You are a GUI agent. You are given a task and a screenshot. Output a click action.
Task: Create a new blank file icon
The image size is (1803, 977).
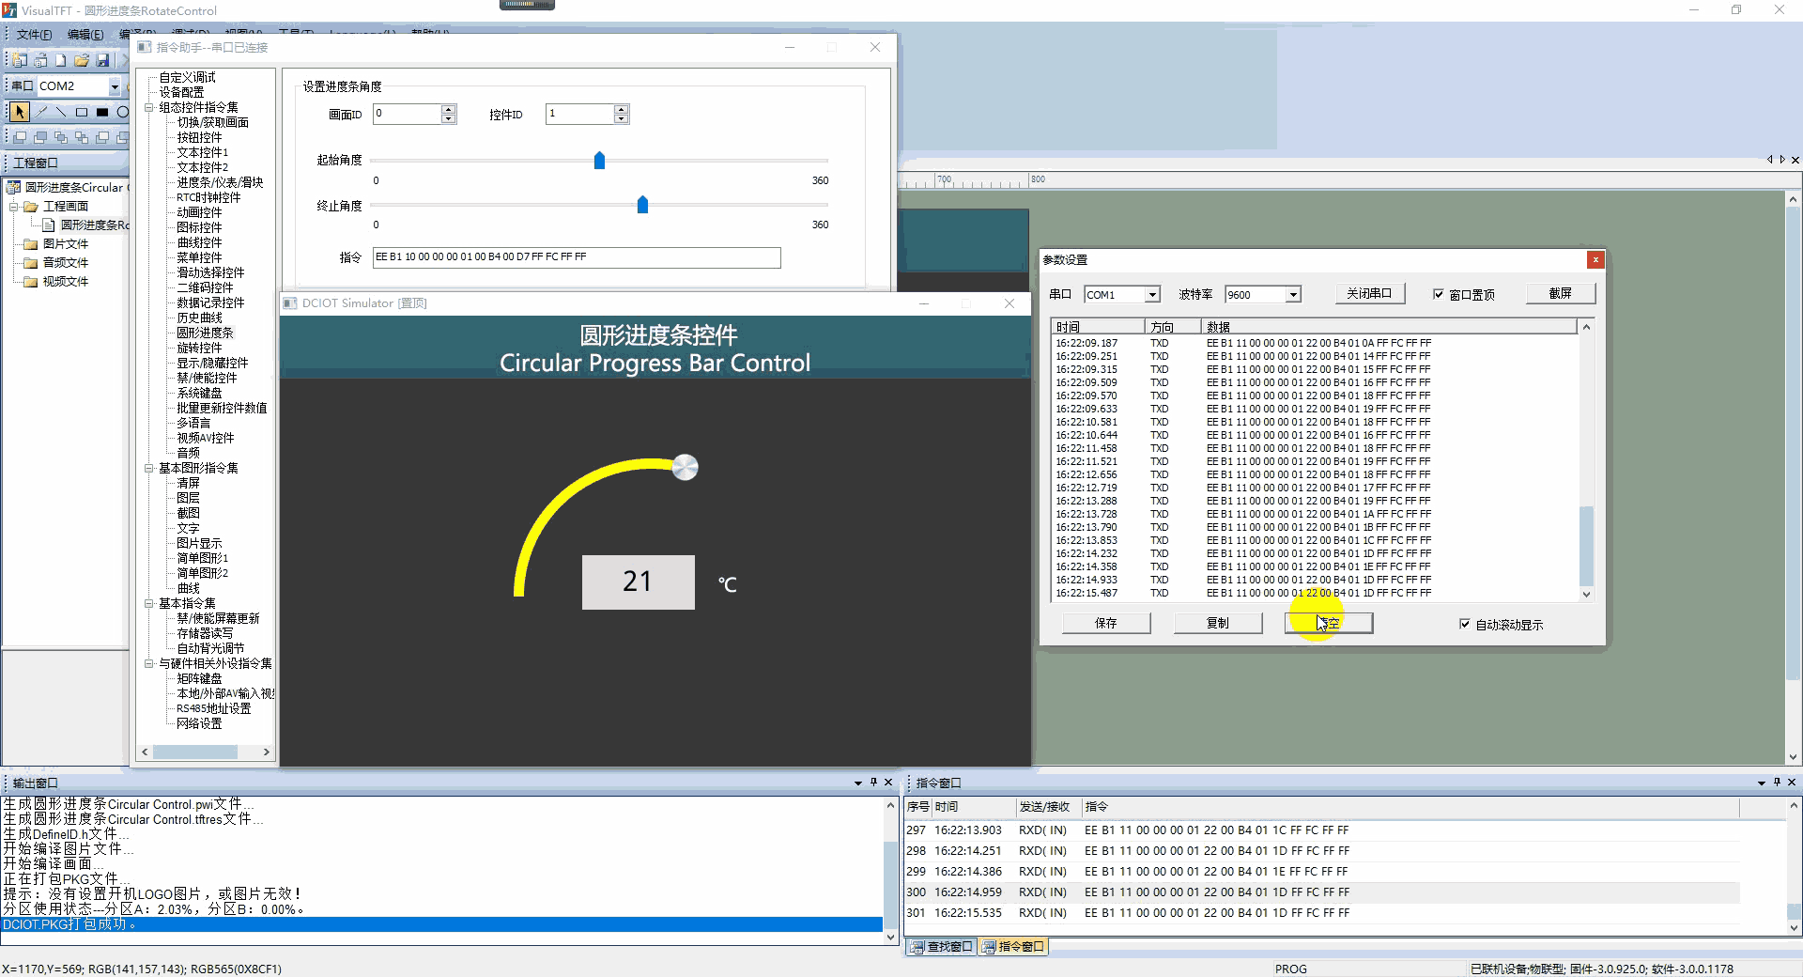point(61,60)
